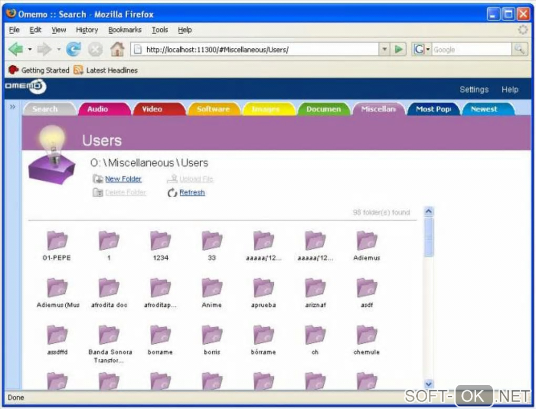Click the folder list scroll down arrow

pyautogui.click(x=428, y=384)
